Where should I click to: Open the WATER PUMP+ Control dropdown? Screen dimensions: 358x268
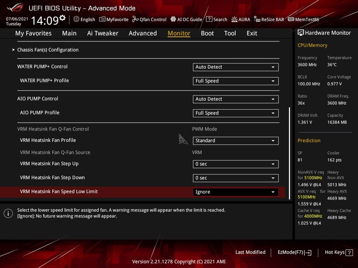pyautogui.click(x=236, y=67)
